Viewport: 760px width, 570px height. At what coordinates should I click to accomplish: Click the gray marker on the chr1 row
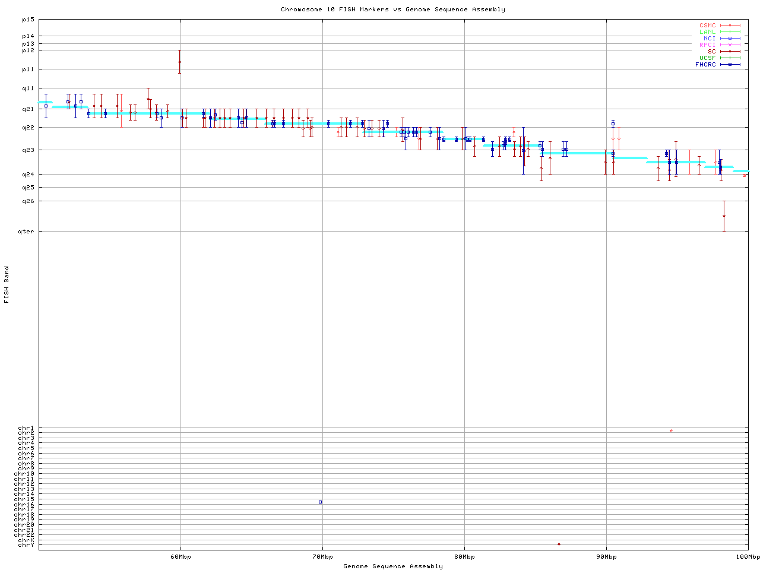pos(671,430)
